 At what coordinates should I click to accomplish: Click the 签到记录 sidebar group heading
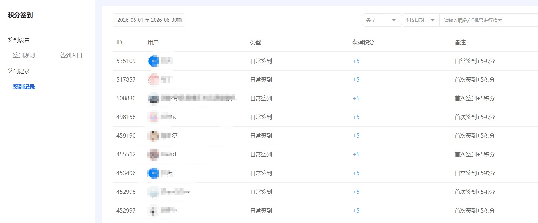19,71
